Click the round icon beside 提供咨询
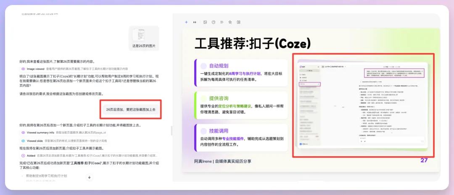454x195 pixels. 203,98
